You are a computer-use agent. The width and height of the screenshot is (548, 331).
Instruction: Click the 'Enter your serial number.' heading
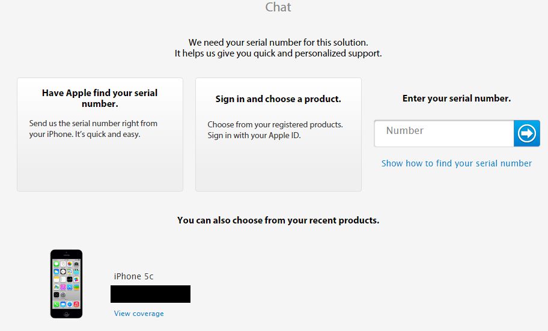[457, 98]
